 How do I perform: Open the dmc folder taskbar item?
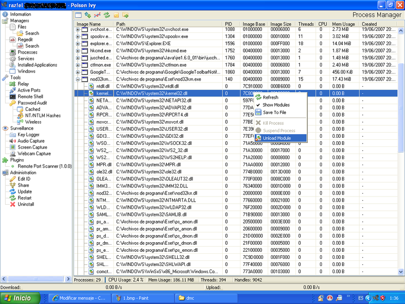point(206,298)
